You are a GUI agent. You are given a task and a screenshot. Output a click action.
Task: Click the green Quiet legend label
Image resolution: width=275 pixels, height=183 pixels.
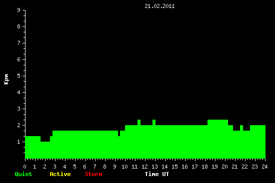(23, 174)
